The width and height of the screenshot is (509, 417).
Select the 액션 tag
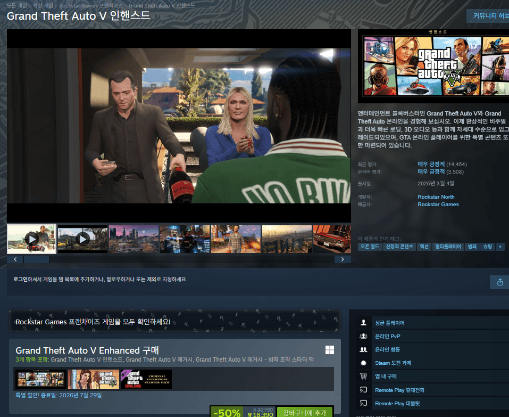[x=424, y=247]
